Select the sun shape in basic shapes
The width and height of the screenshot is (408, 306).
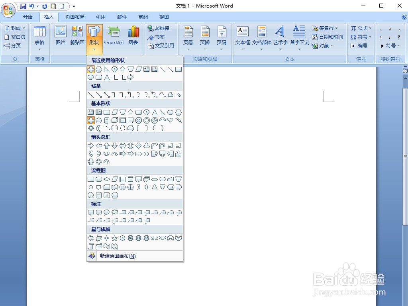coord(91,128)
